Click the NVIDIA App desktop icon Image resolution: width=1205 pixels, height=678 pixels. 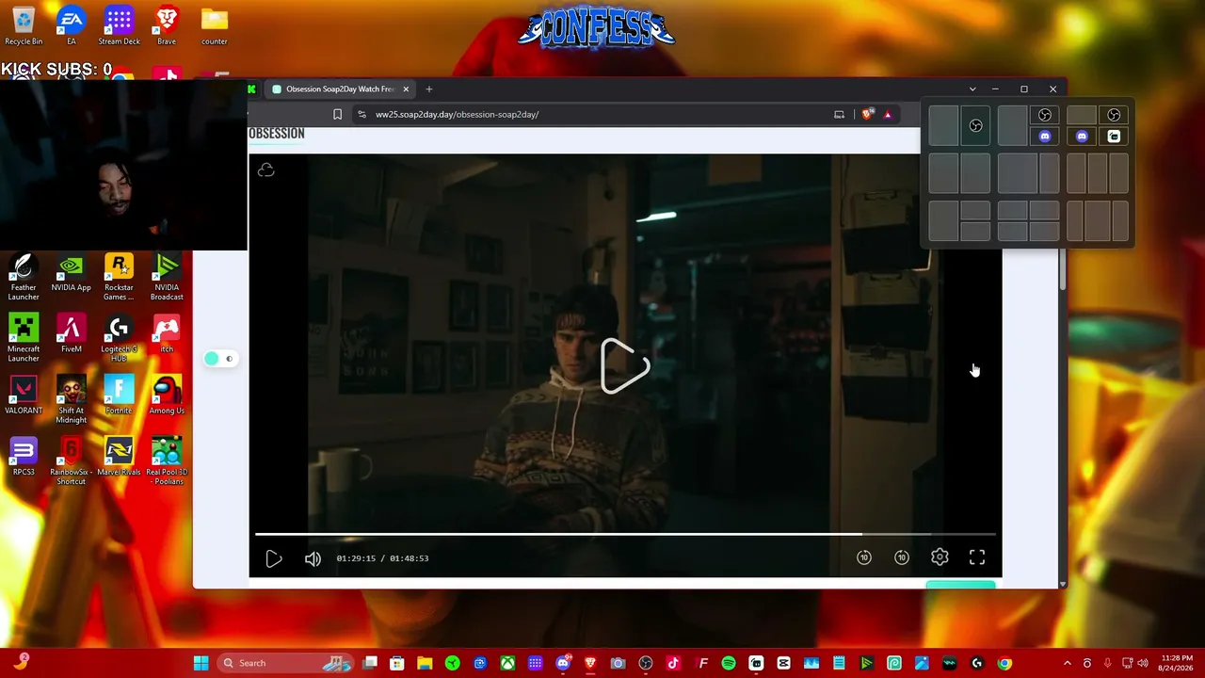click(x=72, y=273)
